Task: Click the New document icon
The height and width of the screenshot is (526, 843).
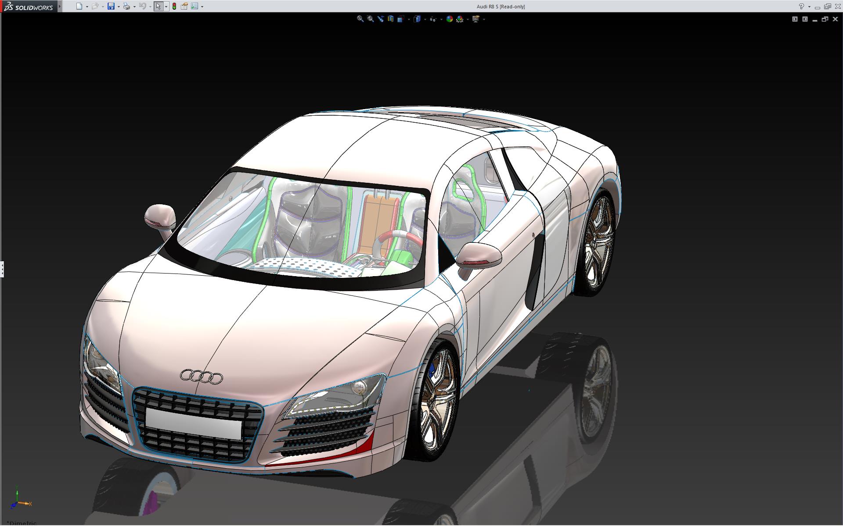Action: (x=79, y=6)
